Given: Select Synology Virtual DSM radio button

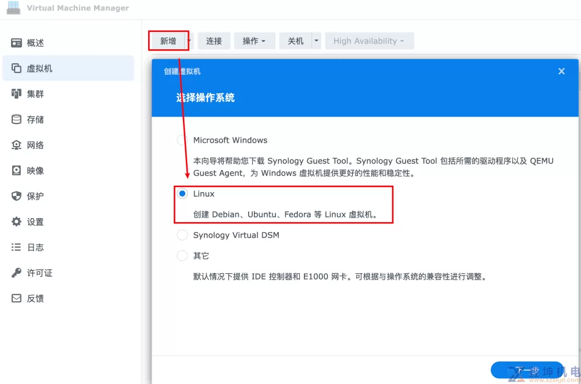Looking at the screenshot, I should coord(182,235).
